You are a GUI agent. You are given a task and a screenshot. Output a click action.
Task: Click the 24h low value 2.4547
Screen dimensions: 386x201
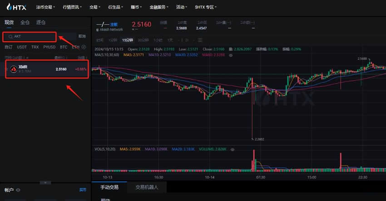201,28
